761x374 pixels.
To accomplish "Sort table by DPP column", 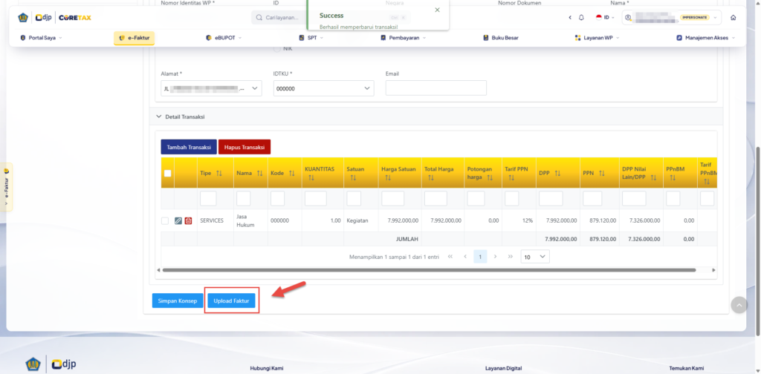I will tap(557, 174).
